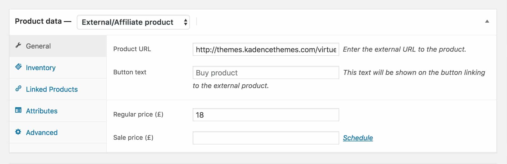Click the empty Sale price field
The image size is (507, 164).
coord(266,138)
